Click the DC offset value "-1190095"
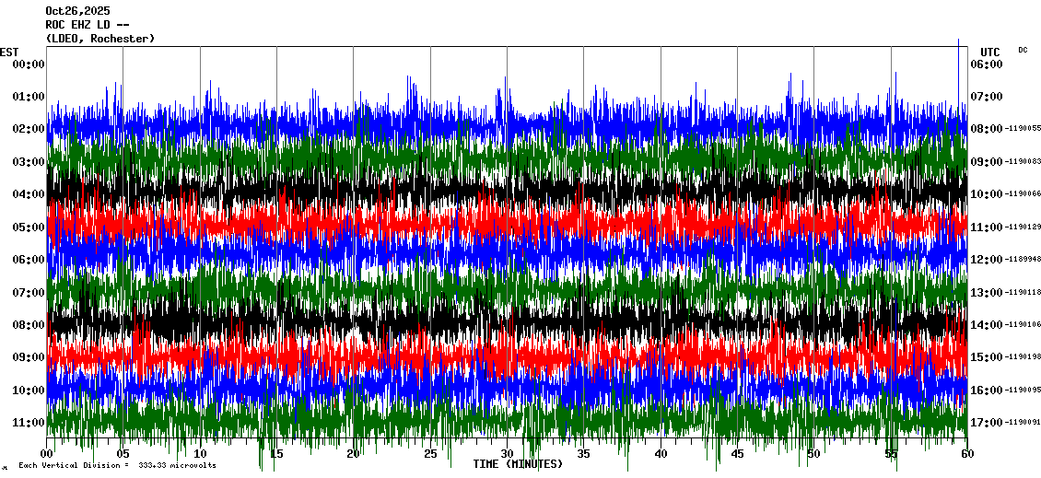Image resolution: width=1041 pixels, height=478 pixels. click(1023, 390)
